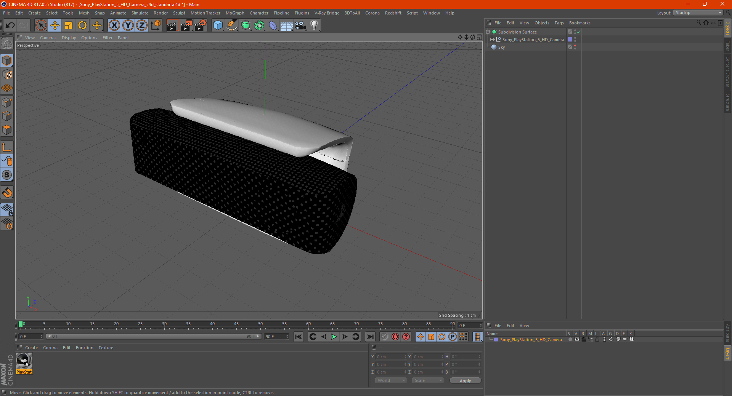Viewport: 732px width, 396px height.
Task: Open the deformer objects icon
Action: tap(273, 26)
